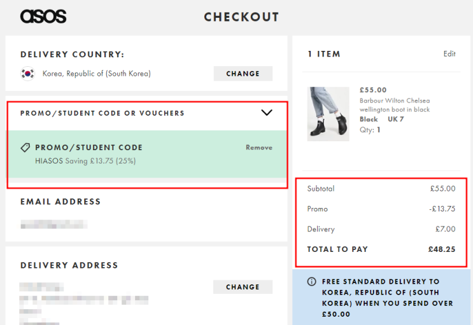Open the Barbour boot product thumbnail

pos(328,114)
